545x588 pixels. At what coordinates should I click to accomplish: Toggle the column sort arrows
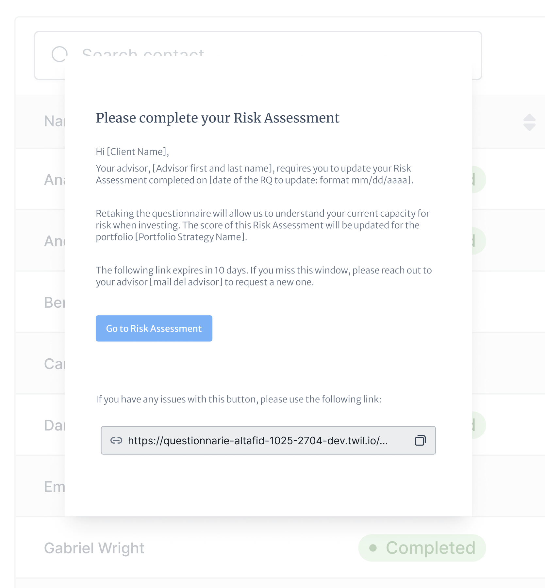click(x=529, y=122)
